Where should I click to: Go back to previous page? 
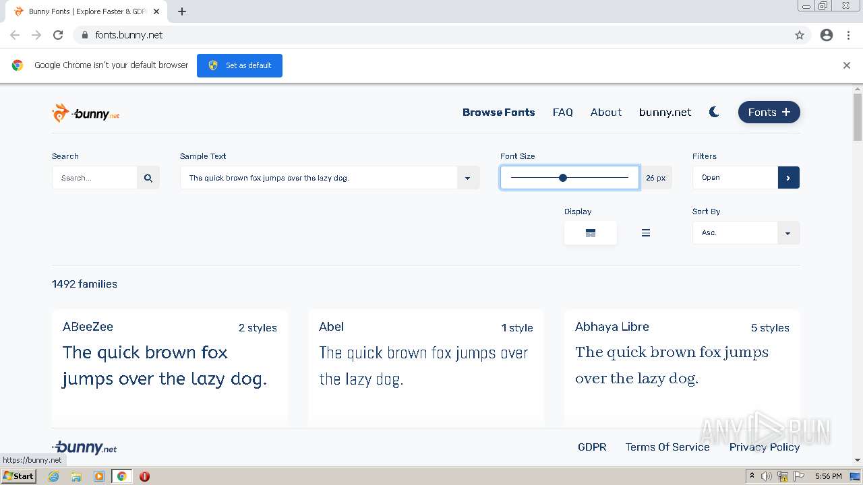tap(15, 35)
